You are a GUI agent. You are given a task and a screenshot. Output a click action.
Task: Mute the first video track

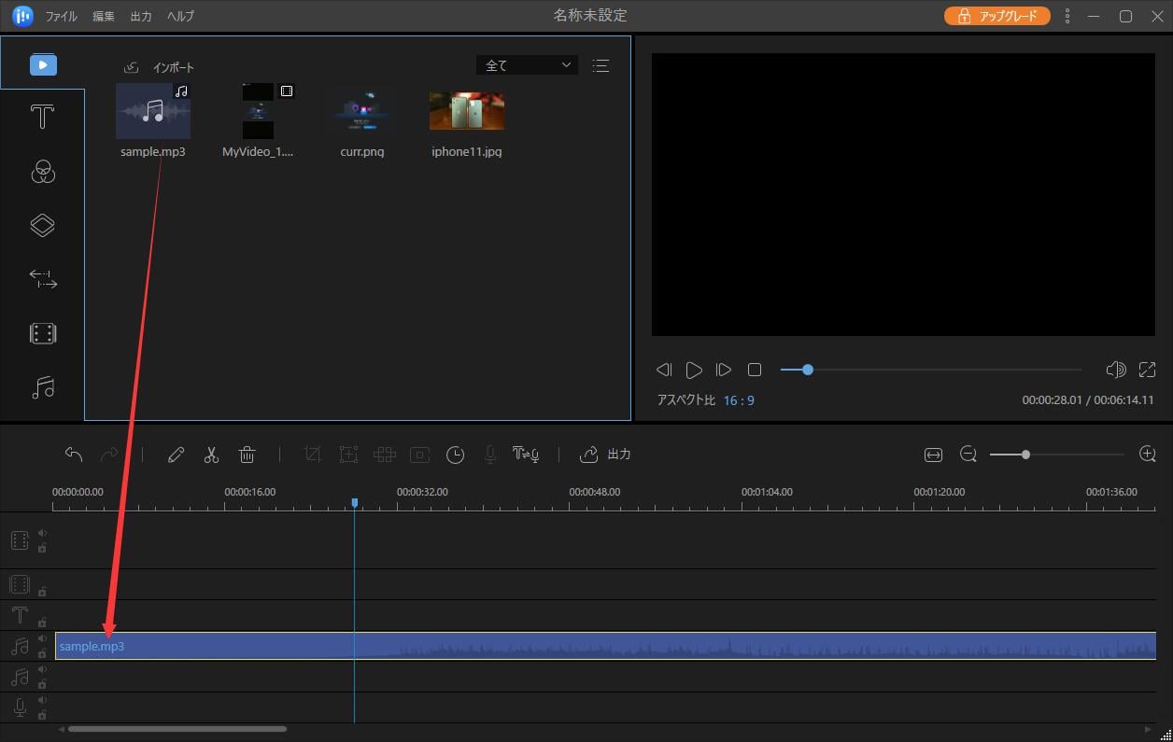tap(42, 533)
